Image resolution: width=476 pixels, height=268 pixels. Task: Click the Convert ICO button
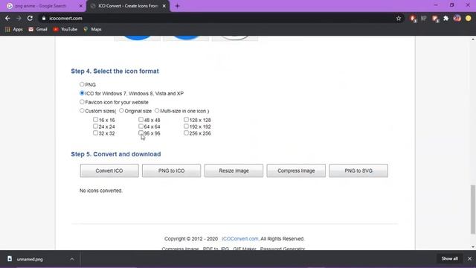pos(109,170)
